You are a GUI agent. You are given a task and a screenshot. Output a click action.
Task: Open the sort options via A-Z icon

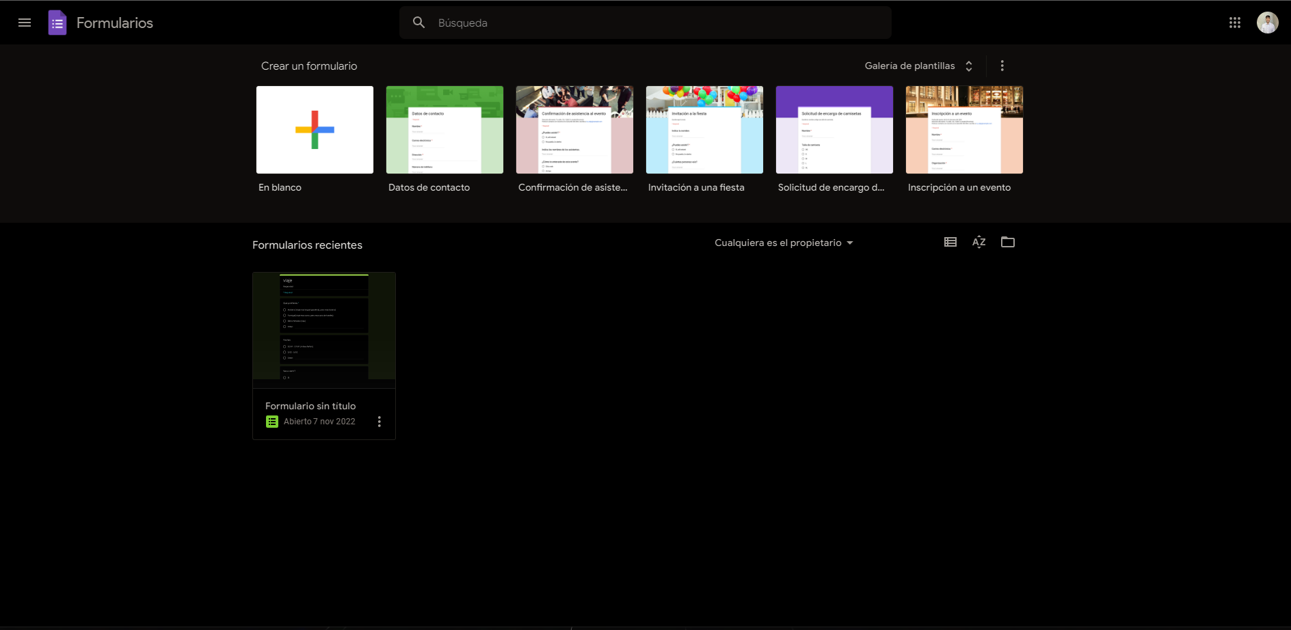tap(979, 242)
